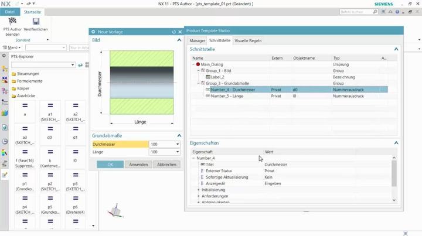This screenshot has width=422, height=236.
Task: Open the clock history icon in left sidebar
Action: (x=5, y=142)
